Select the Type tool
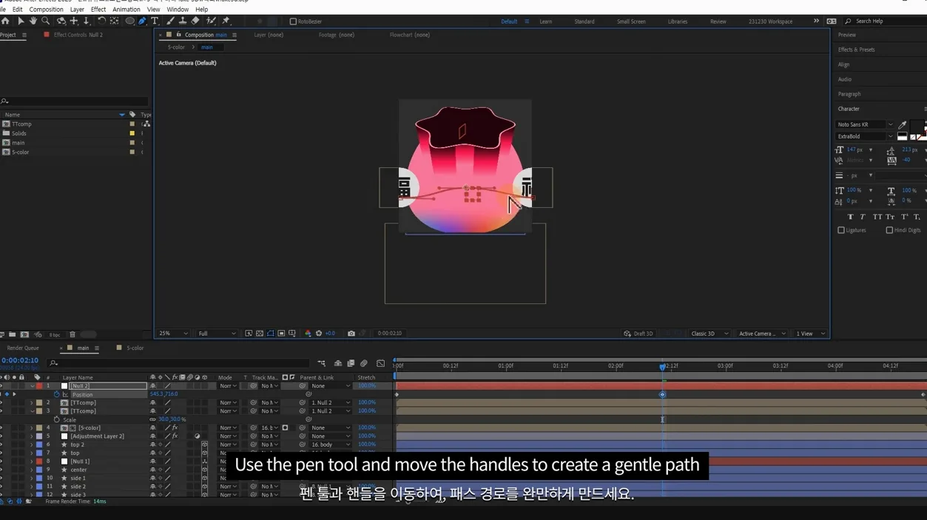927x520 pixels. [x=154, y=21]
